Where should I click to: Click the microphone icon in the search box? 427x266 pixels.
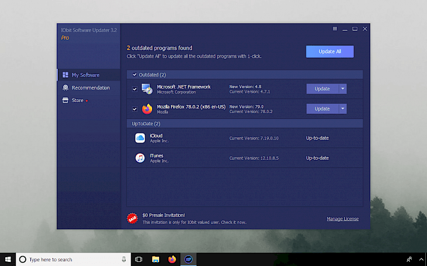pos(124,260)
